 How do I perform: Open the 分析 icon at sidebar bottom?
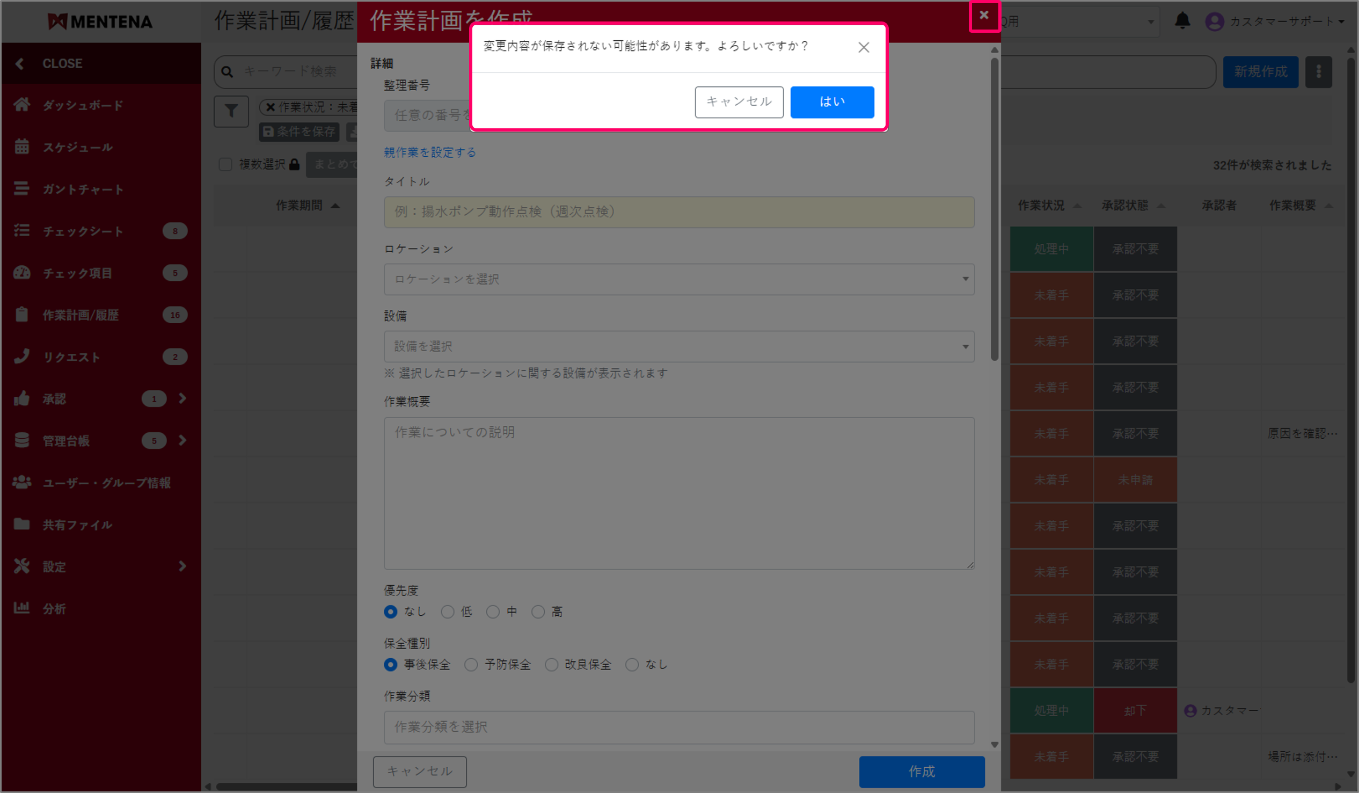point(22,608)
